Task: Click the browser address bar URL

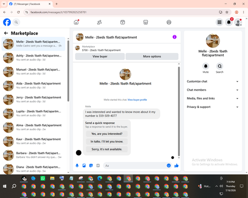Action: [59, 12]
